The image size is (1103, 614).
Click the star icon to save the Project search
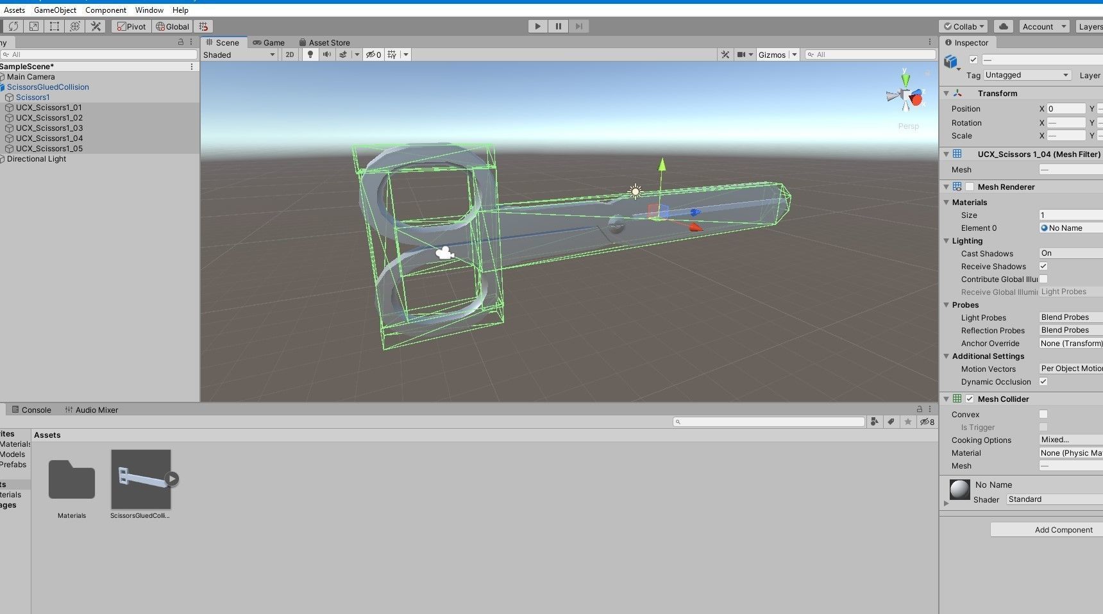click(x=907, y=421)
